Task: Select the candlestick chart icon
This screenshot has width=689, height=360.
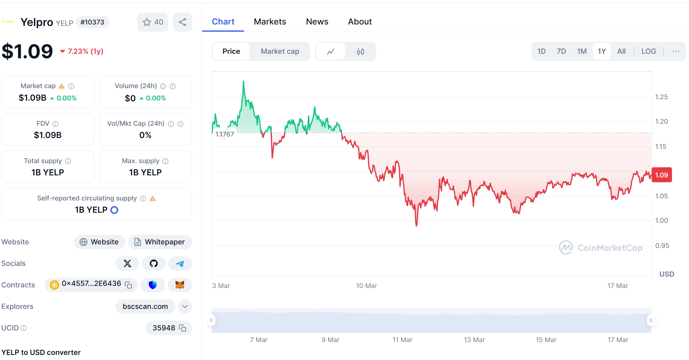Action: tap(360, 51)
